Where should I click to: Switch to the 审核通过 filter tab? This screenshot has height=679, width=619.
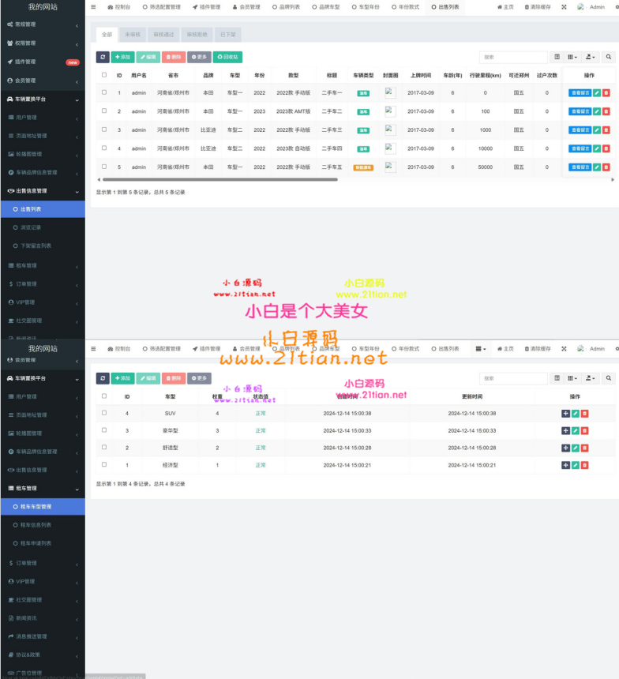pos(163,35)
